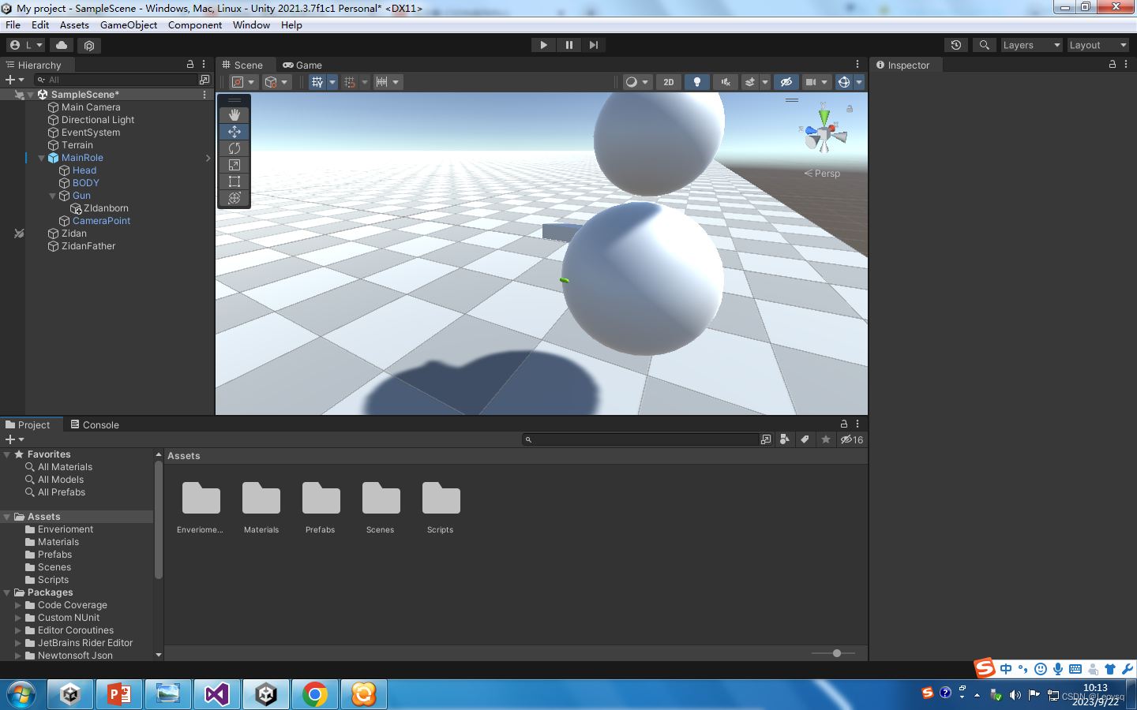Viewport: 1137px width, 710px height.
Task: Open the Layout dropdown
Action: tap(1098, 45)
